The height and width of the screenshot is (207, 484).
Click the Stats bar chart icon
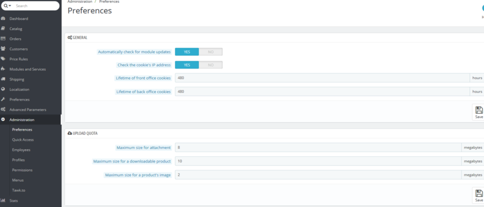click(3, 200)
